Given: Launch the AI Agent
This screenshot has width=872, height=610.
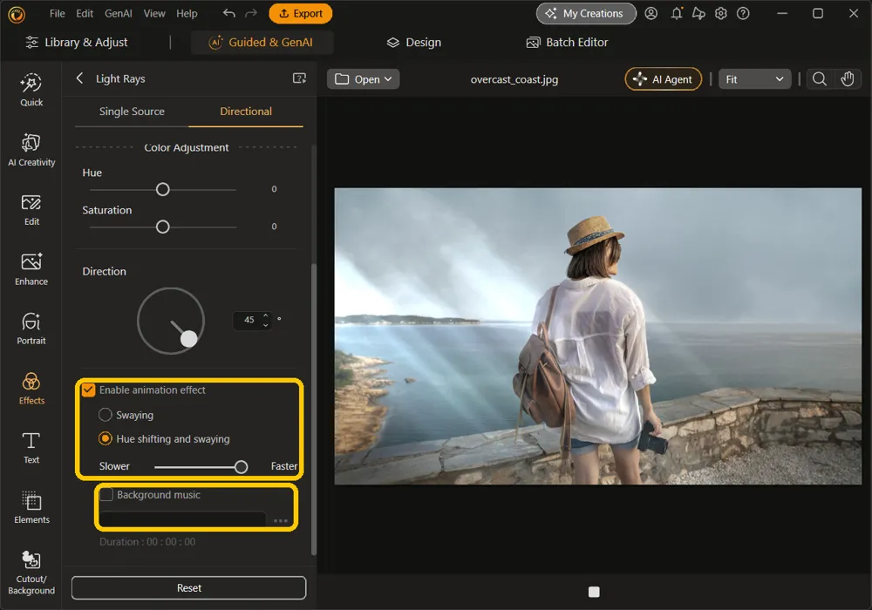Looking at the screenshot, I should 664,79.
